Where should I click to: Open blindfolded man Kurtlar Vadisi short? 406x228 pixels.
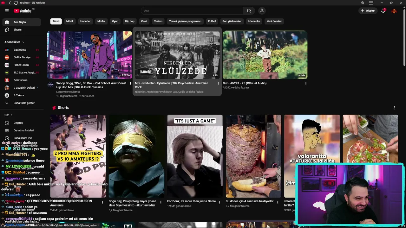[x=136, y=156]
